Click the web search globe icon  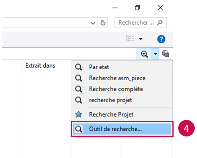click(x=166, y=54)
